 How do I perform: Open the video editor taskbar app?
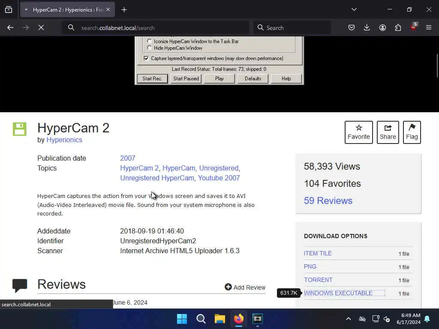[257, 319]
